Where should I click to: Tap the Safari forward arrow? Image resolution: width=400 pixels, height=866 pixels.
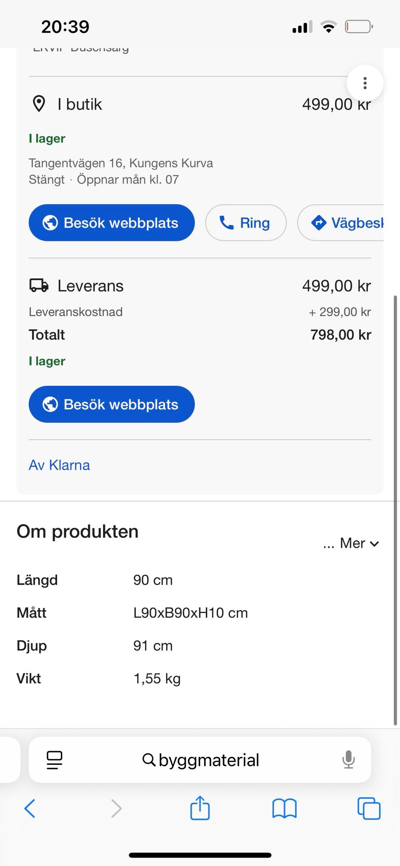[x=116, y=809]
